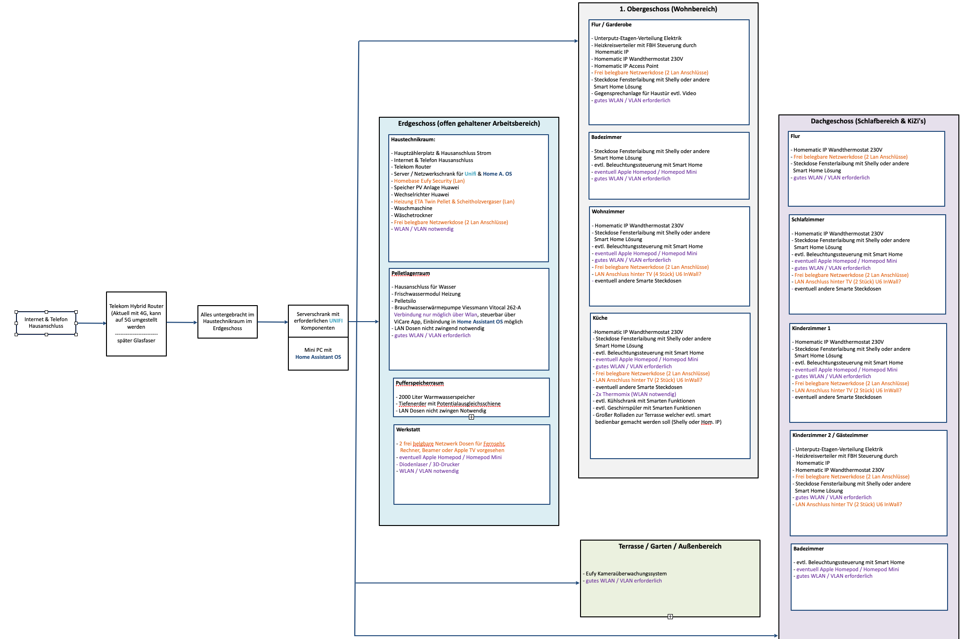This screenshot has height=639, width=965.
Task: Click the plus handle under the Pufferspeicherraum box
Action: pyautogui.click(x=471, y=417)
